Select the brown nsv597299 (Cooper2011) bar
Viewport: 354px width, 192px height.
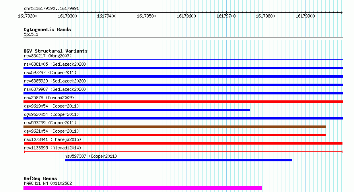175,127
